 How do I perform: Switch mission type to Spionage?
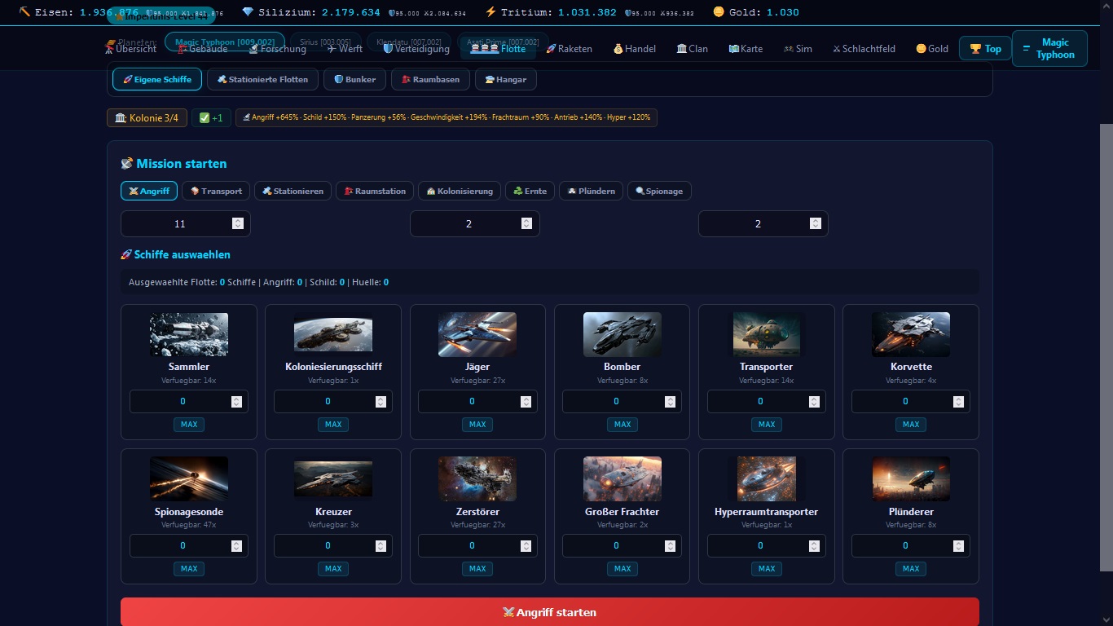660,191
